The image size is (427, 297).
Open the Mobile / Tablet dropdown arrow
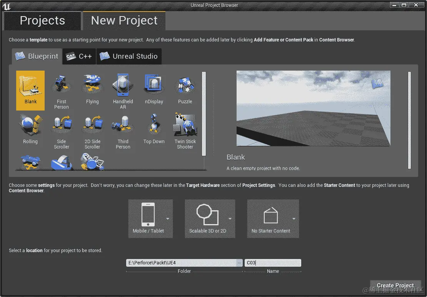pos(168,219)
